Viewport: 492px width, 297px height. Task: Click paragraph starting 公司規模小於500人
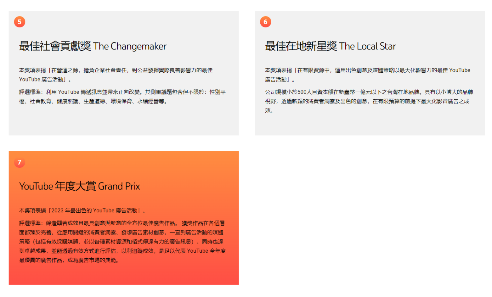click(369, 101)
